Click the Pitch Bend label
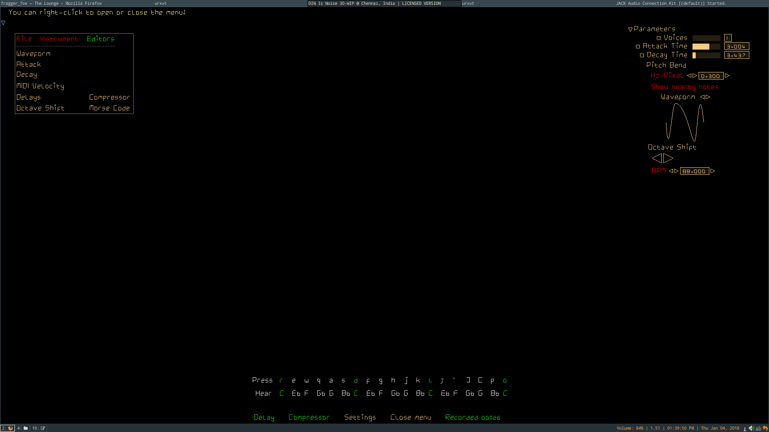Viewport: 769px width, 432px height. tap(666, 65)
